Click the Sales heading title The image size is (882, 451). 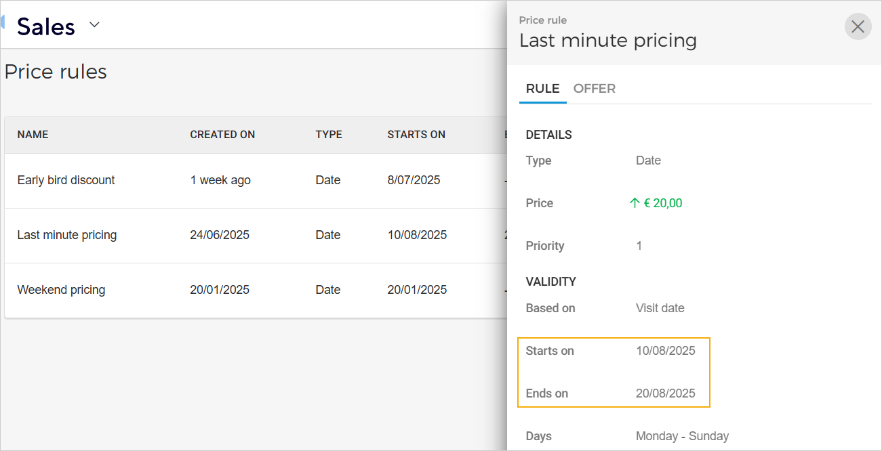[46, 26]
